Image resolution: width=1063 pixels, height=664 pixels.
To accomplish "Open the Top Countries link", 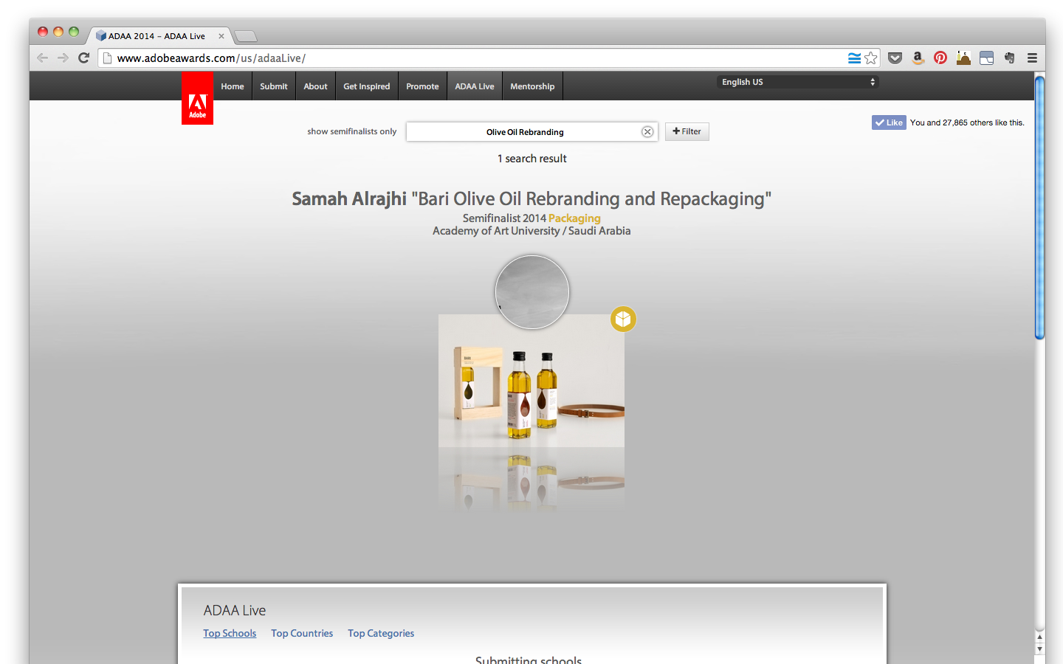I will point(302,633).
